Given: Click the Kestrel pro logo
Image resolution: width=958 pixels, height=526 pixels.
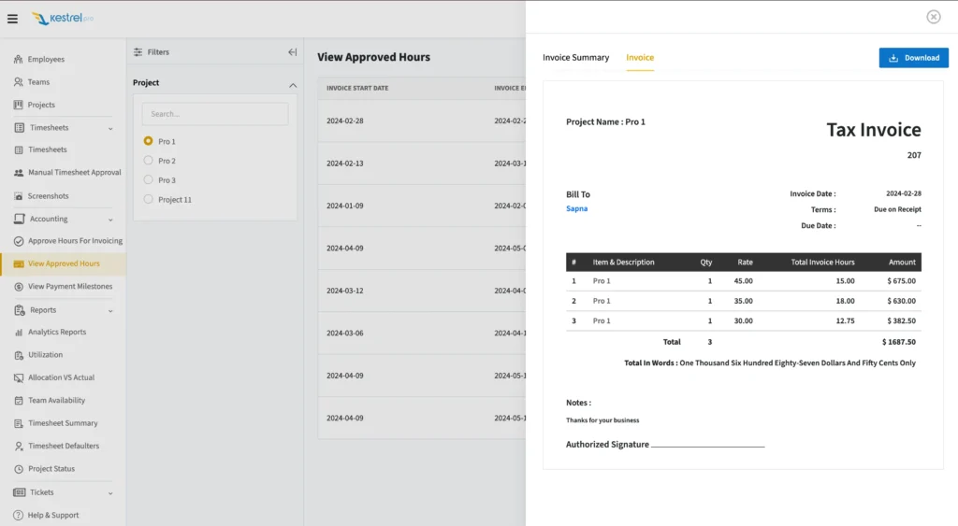Looking at the screenshot, I should point(63,19).
